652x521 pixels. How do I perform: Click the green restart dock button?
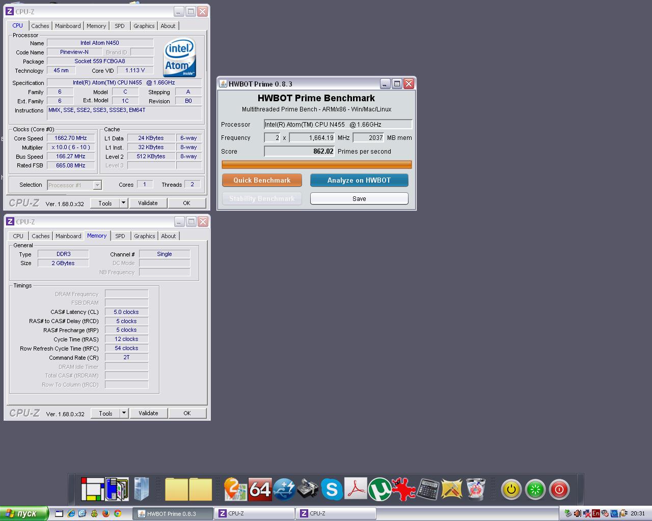coord(535,489)
